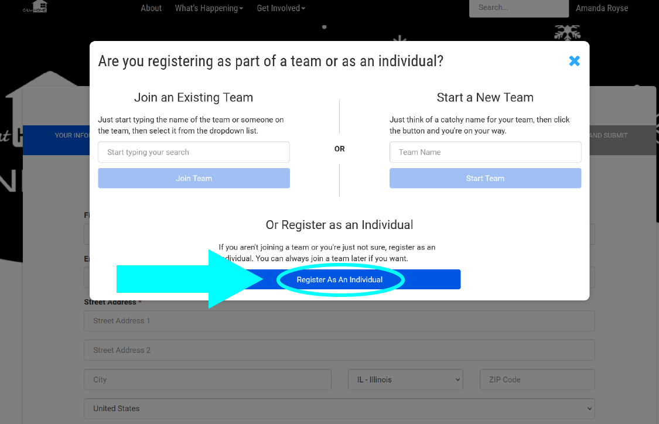Open the About menu item
The image size is (659, 424).
151,8
